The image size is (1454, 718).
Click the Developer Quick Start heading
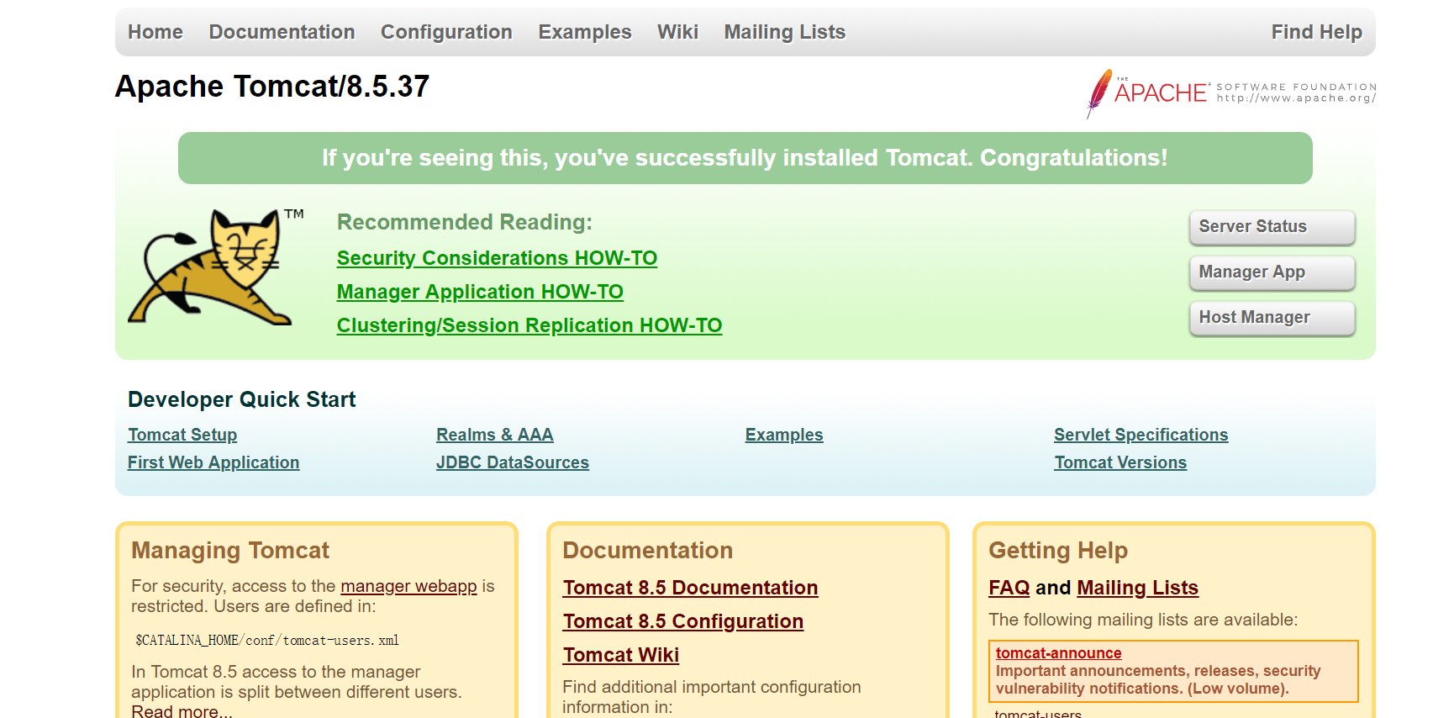pyautogui.click(x=242, y=399)
